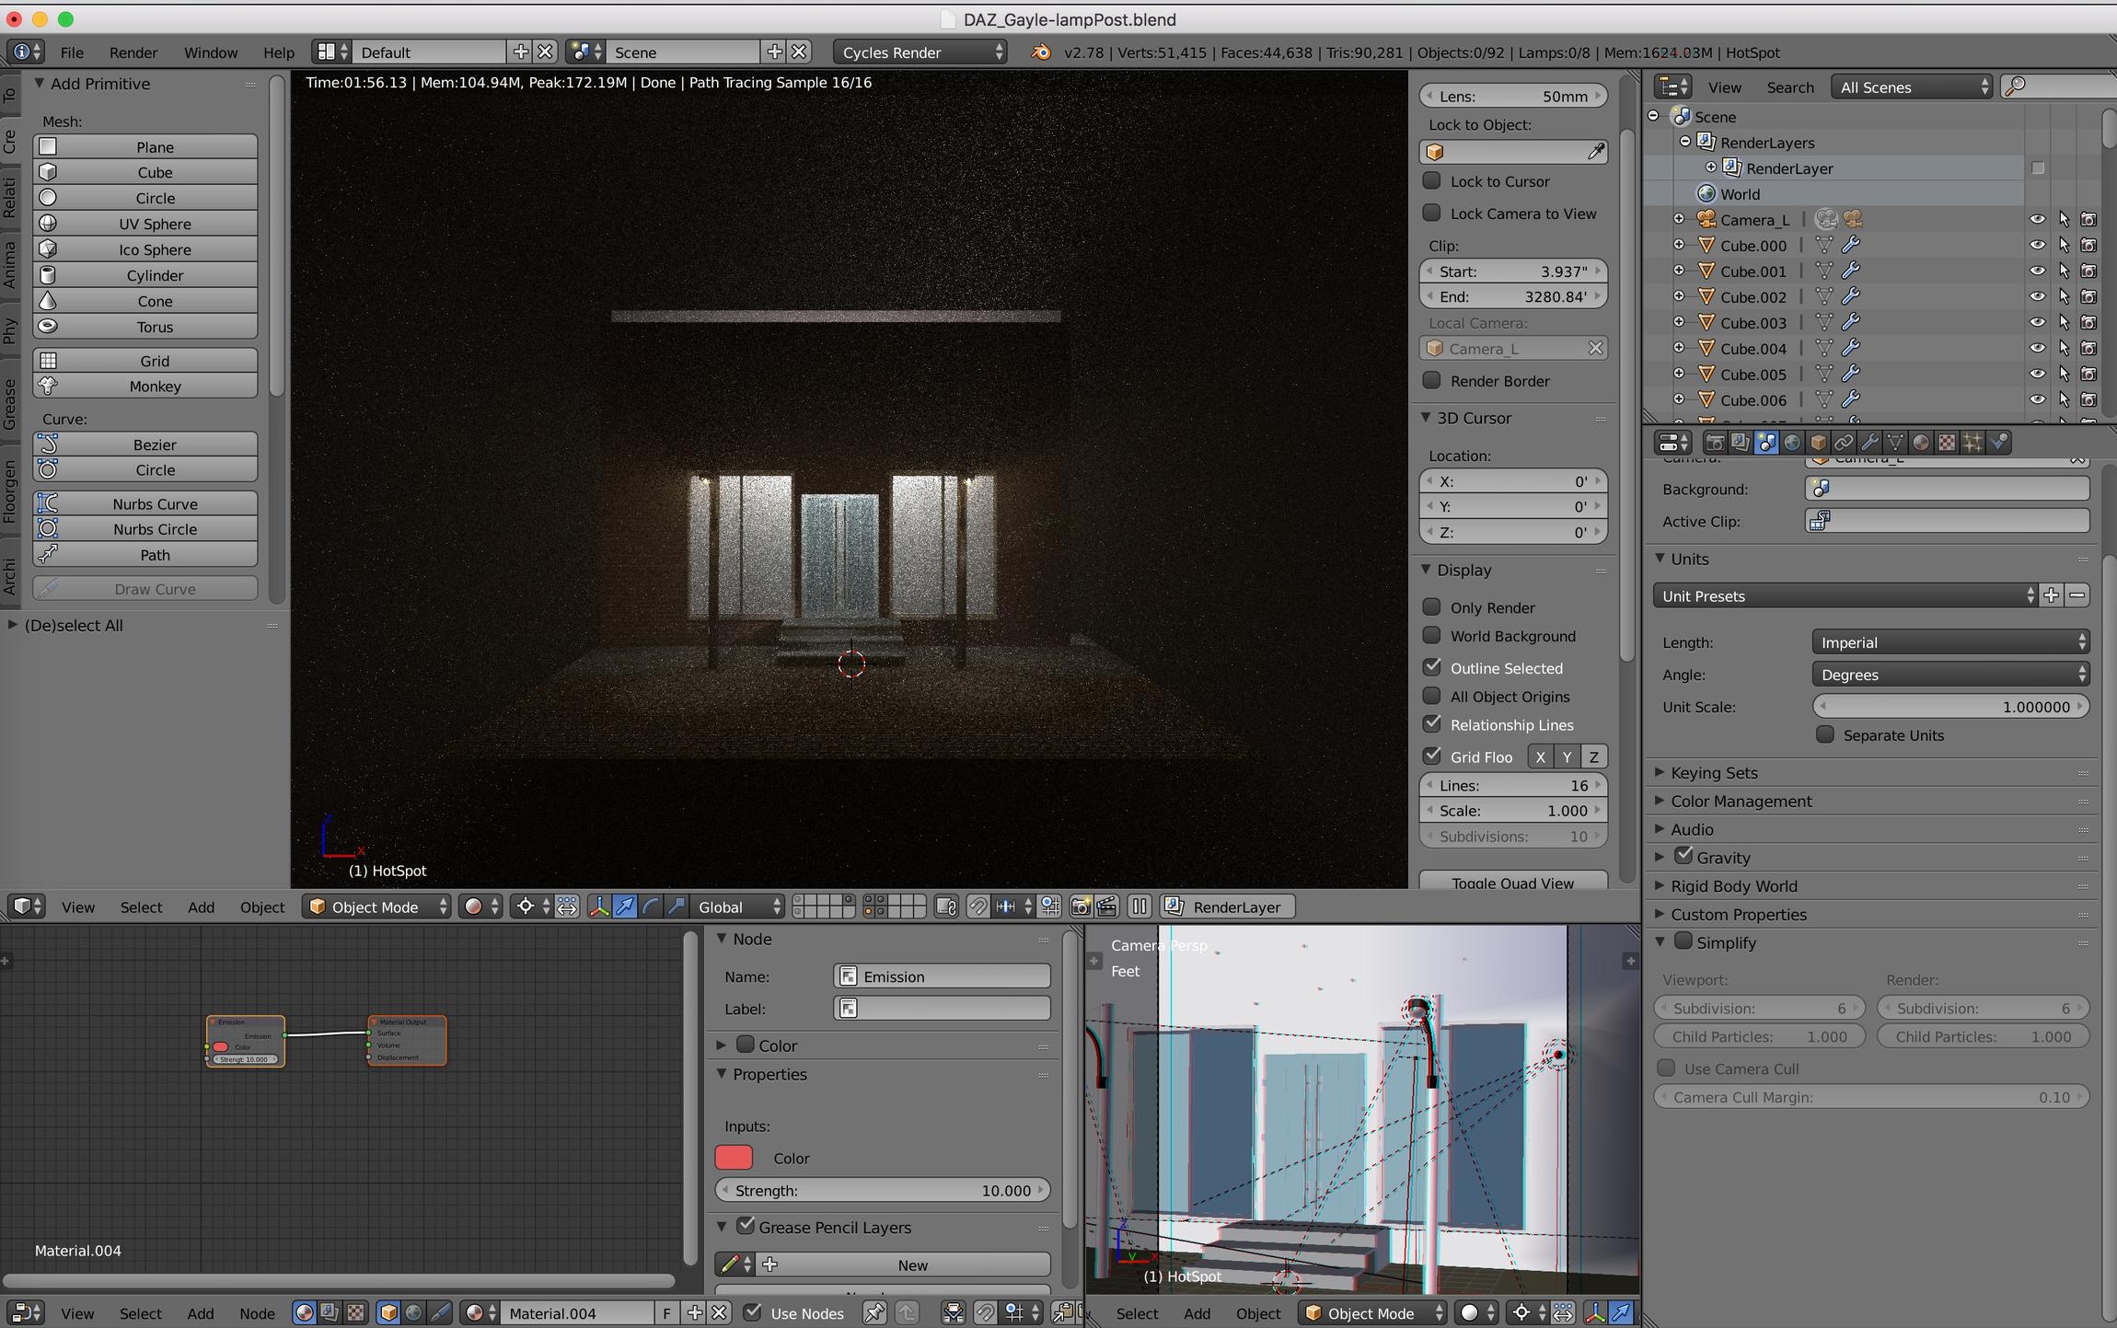Click the Blender logo in info header
2117x1328 pixels.
tap(1041, 52)
